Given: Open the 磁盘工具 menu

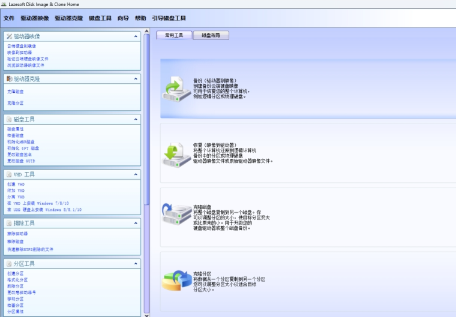Looking at the screenshot, I should click(x=100, y=18).
